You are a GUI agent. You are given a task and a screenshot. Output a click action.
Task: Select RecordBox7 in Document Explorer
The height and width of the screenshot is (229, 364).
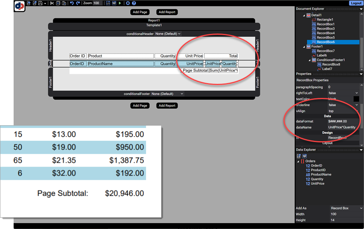[x=325, y=51]
